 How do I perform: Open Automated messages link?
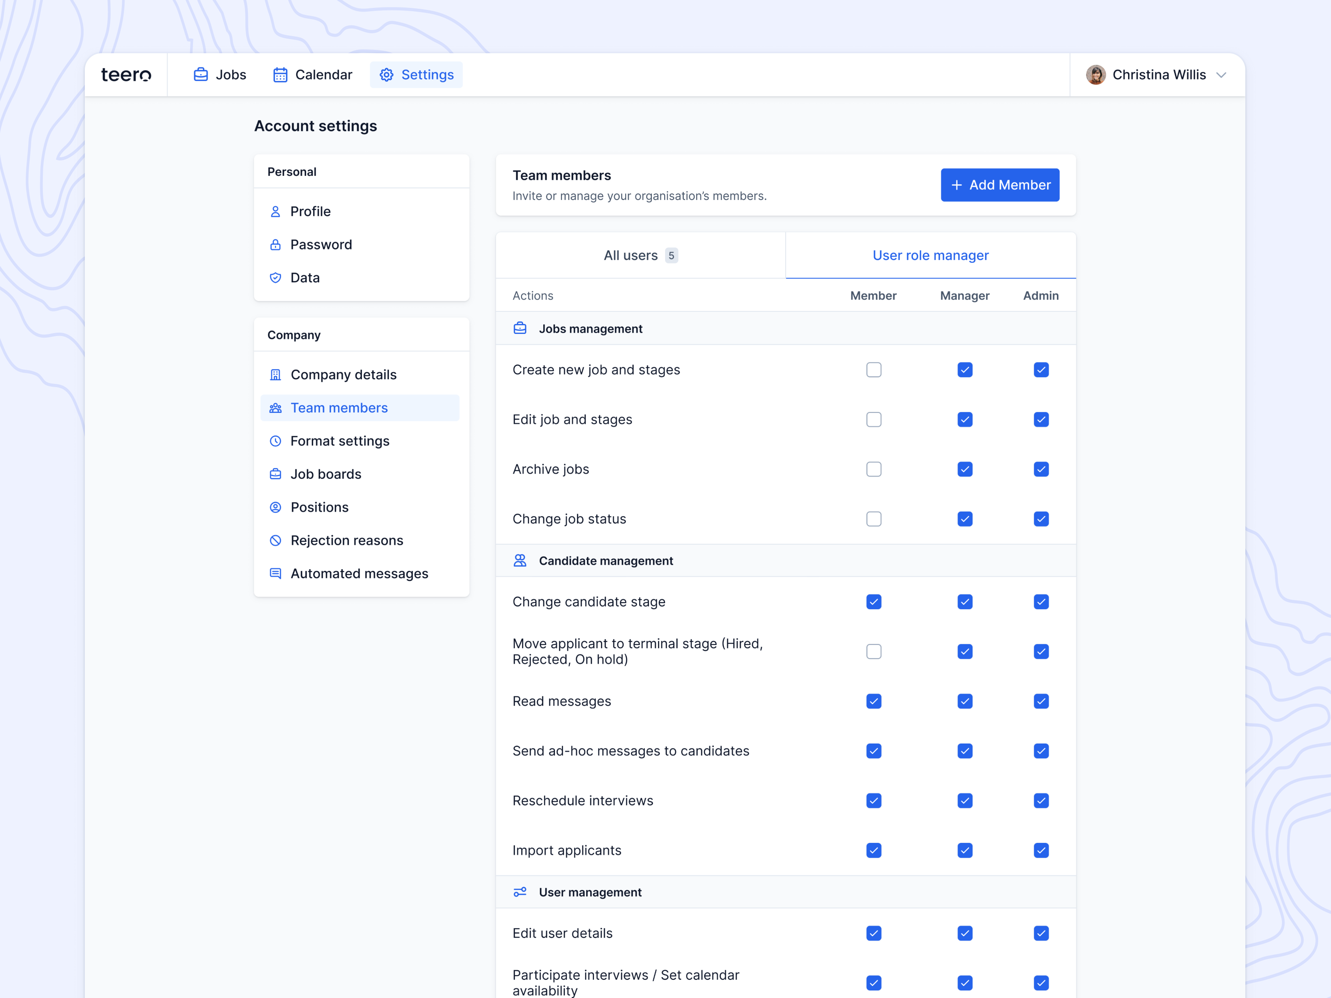click(360, 573)
